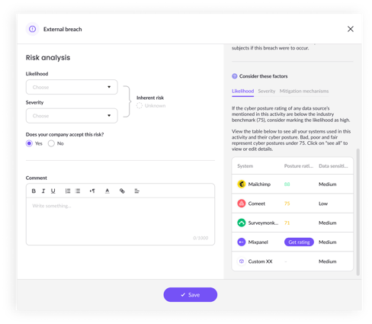This screenshot has width=372, height=324.
Task: Change text direction in comment editor
Action: click(92, 191)
